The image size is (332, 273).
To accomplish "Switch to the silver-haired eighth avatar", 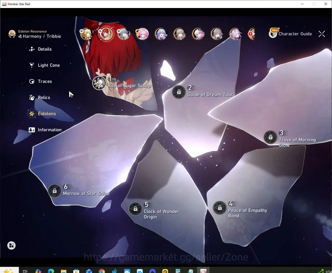I will pos(217,34).
